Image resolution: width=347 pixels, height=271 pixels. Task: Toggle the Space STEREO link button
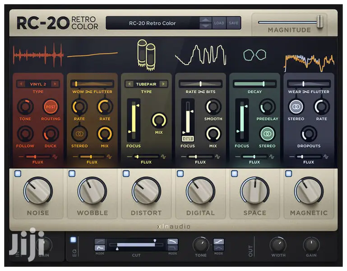click(267, 134)
